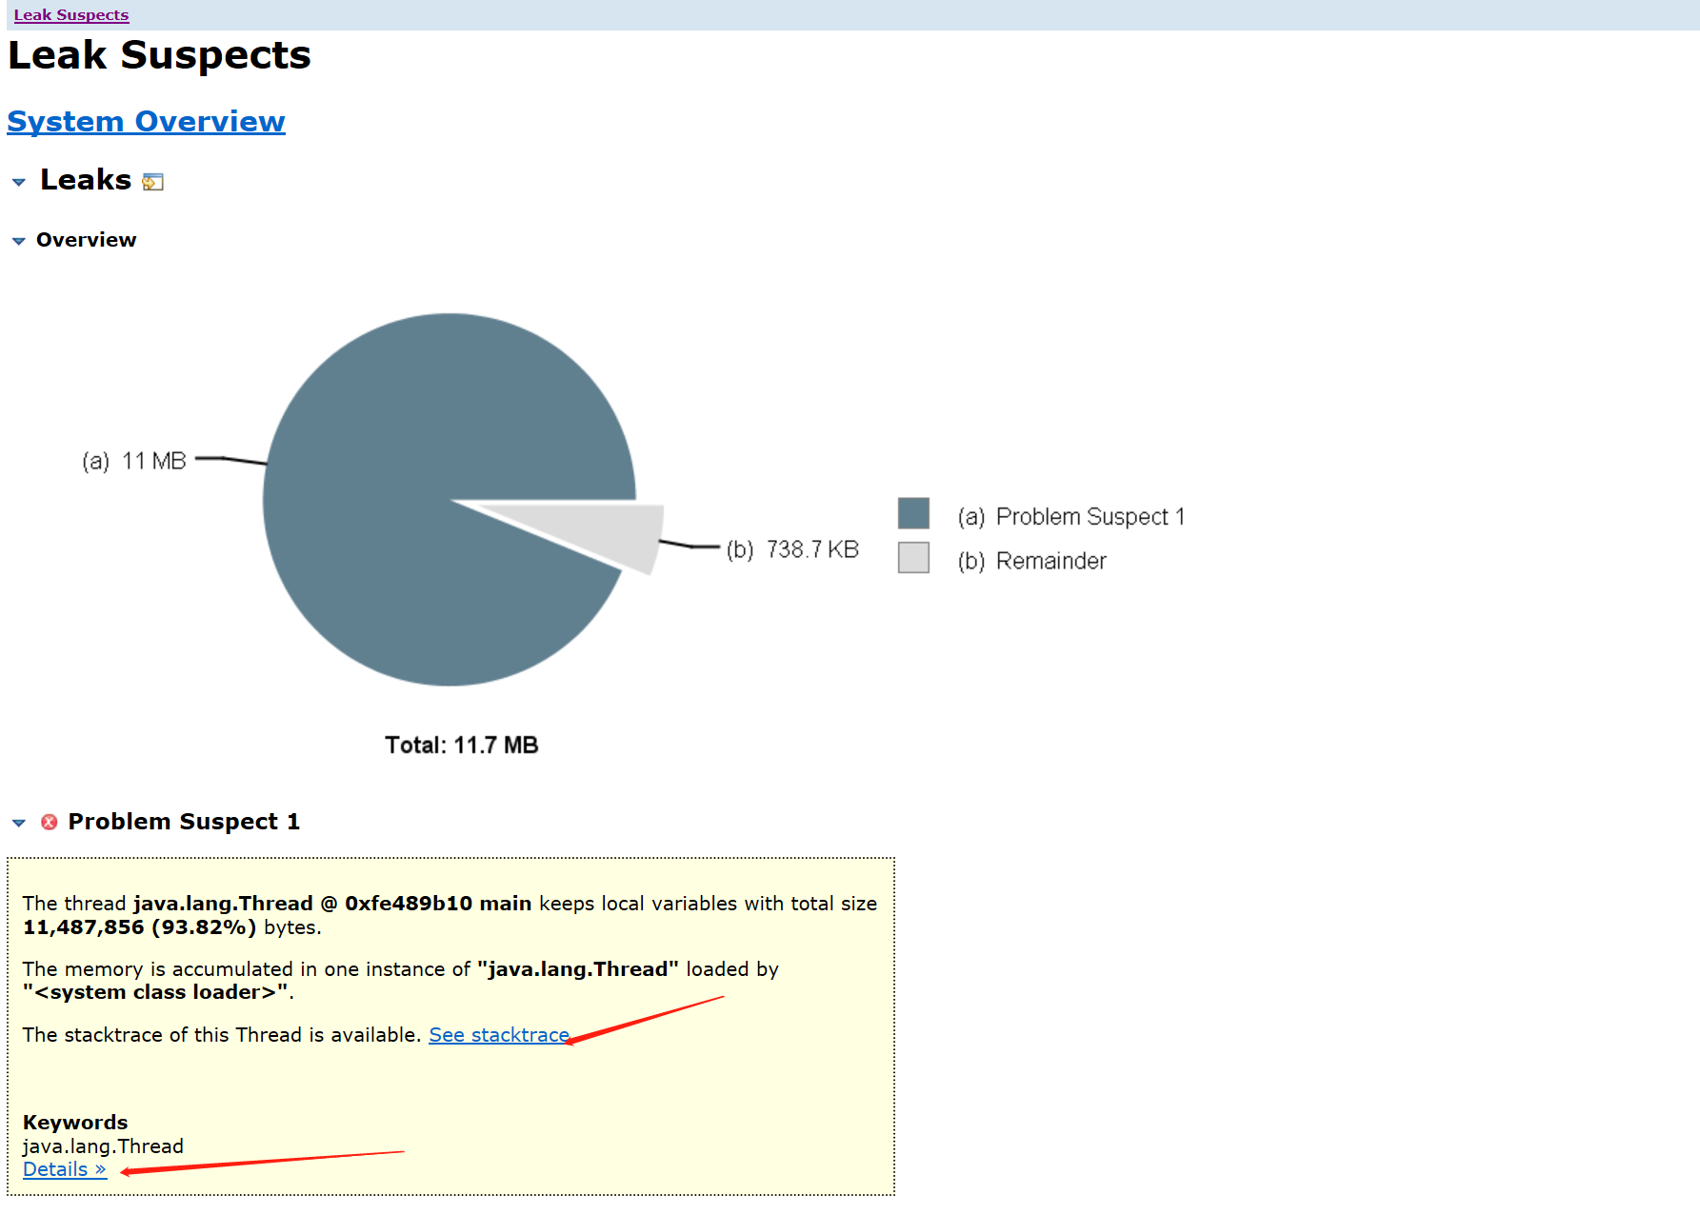Click the 'Problem Suspect 1' heading
The height and width of the screenshot is (1215, 1700).
[184, 822]
